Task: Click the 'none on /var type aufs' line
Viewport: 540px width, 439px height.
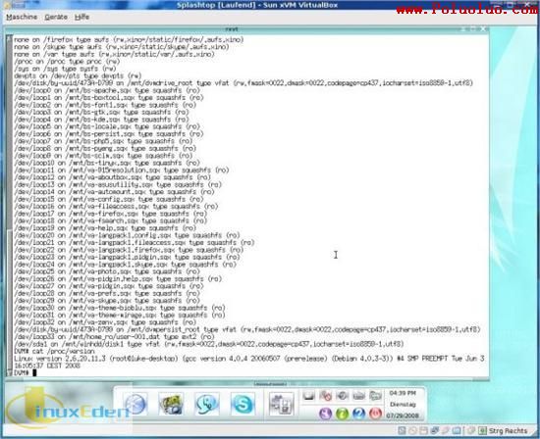Action: (x=114, y=54)
